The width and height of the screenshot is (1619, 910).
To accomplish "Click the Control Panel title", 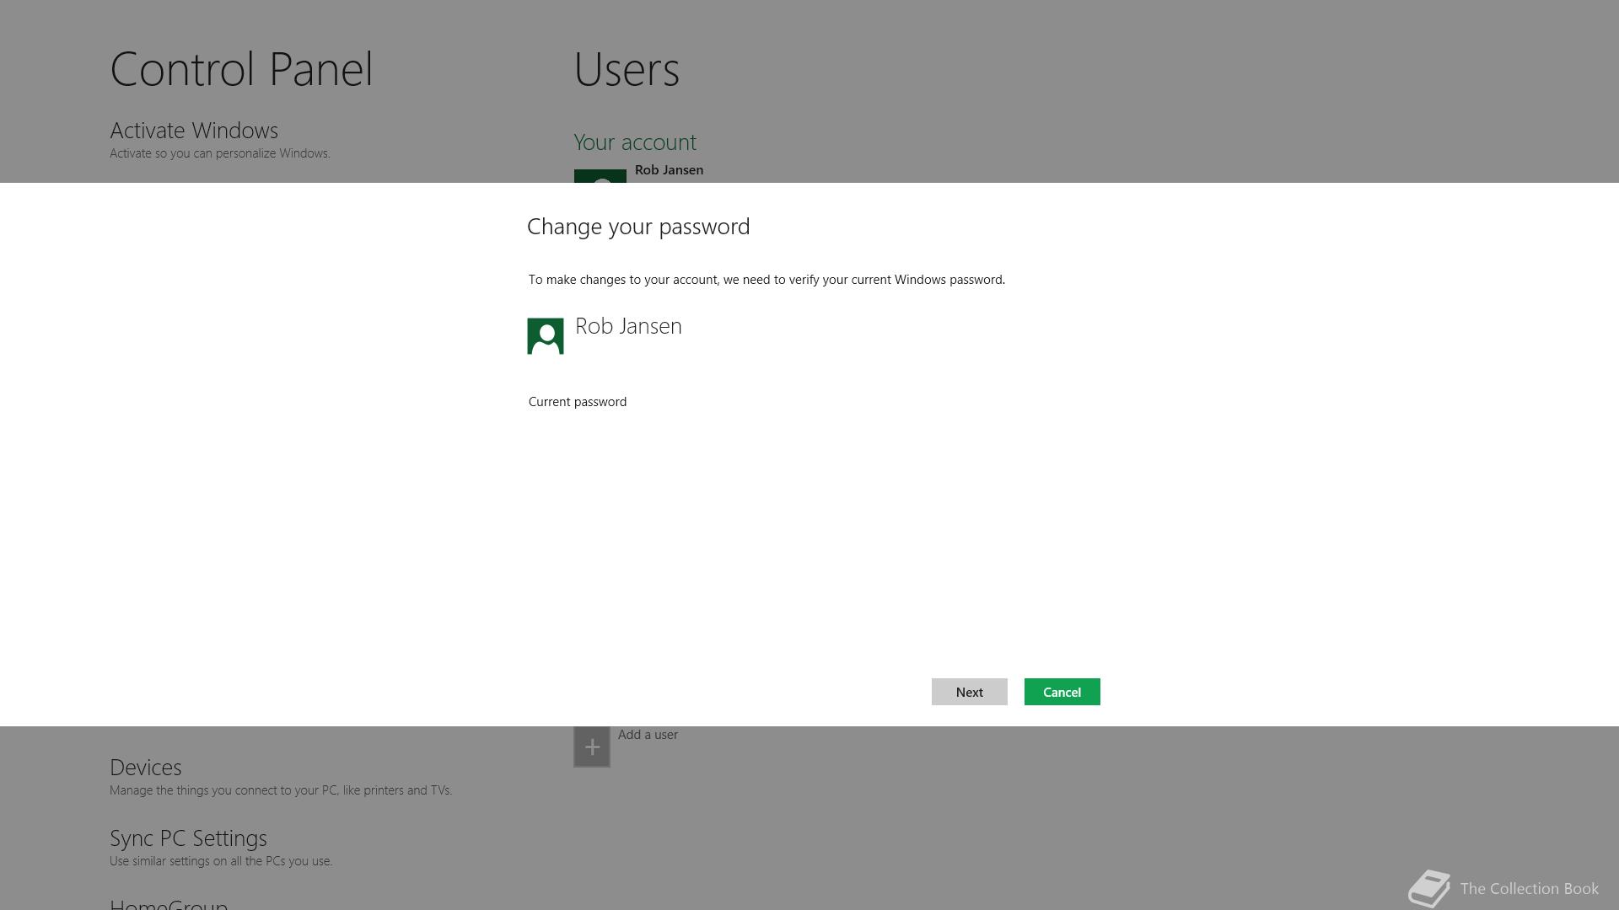I will tap(241, 69).
